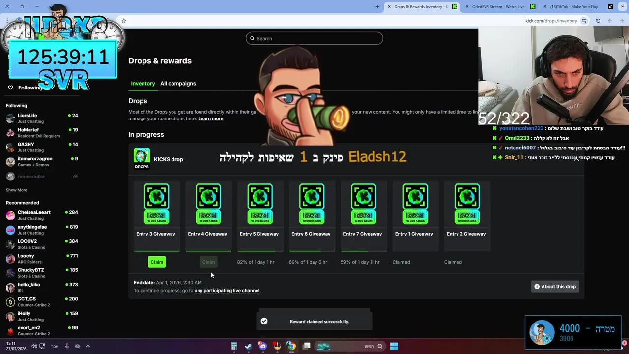Click the Entry 6 Giveaway progress bar
629x354 pixels.
coord(312,251)
